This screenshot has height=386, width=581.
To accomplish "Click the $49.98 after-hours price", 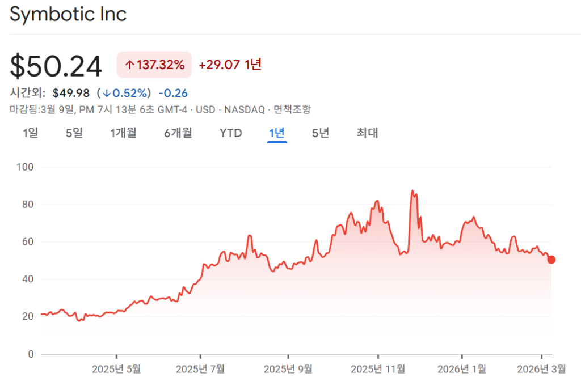I will 71,93.
